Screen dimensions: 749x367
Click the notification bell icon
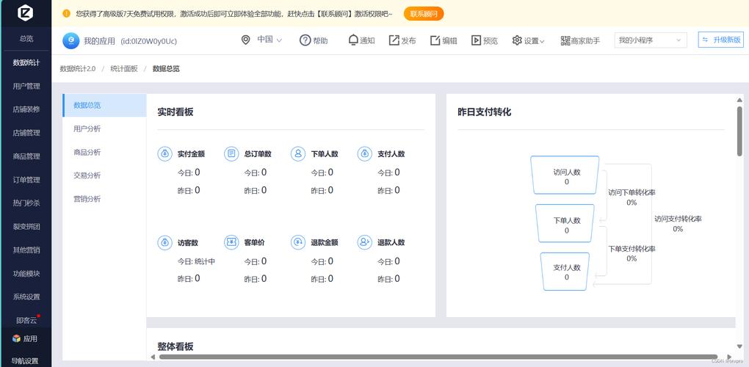(353, 40)
